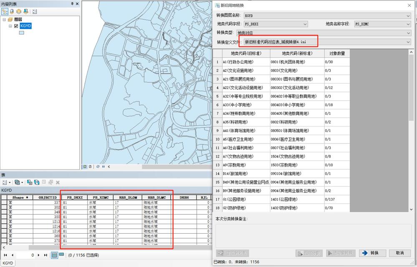Click OBJECTID column header
The width and height of the screenshot is (417, 267).
(x=48, y=198)
